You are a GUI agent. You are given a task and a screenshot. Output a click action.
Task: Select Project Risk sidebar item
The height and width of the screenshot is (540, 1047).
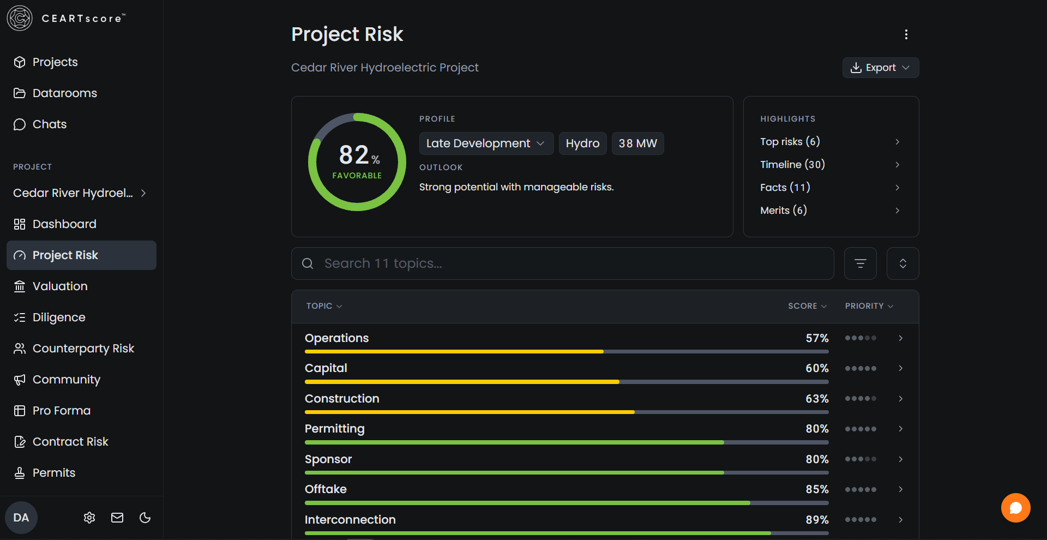click(x=81, y=255)
